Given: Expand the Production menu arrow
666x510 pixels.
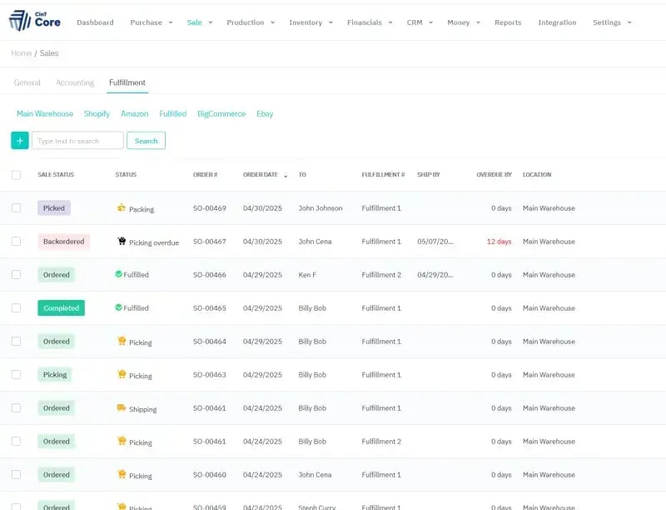Looking at the screenshot, I should pos(273,22).
